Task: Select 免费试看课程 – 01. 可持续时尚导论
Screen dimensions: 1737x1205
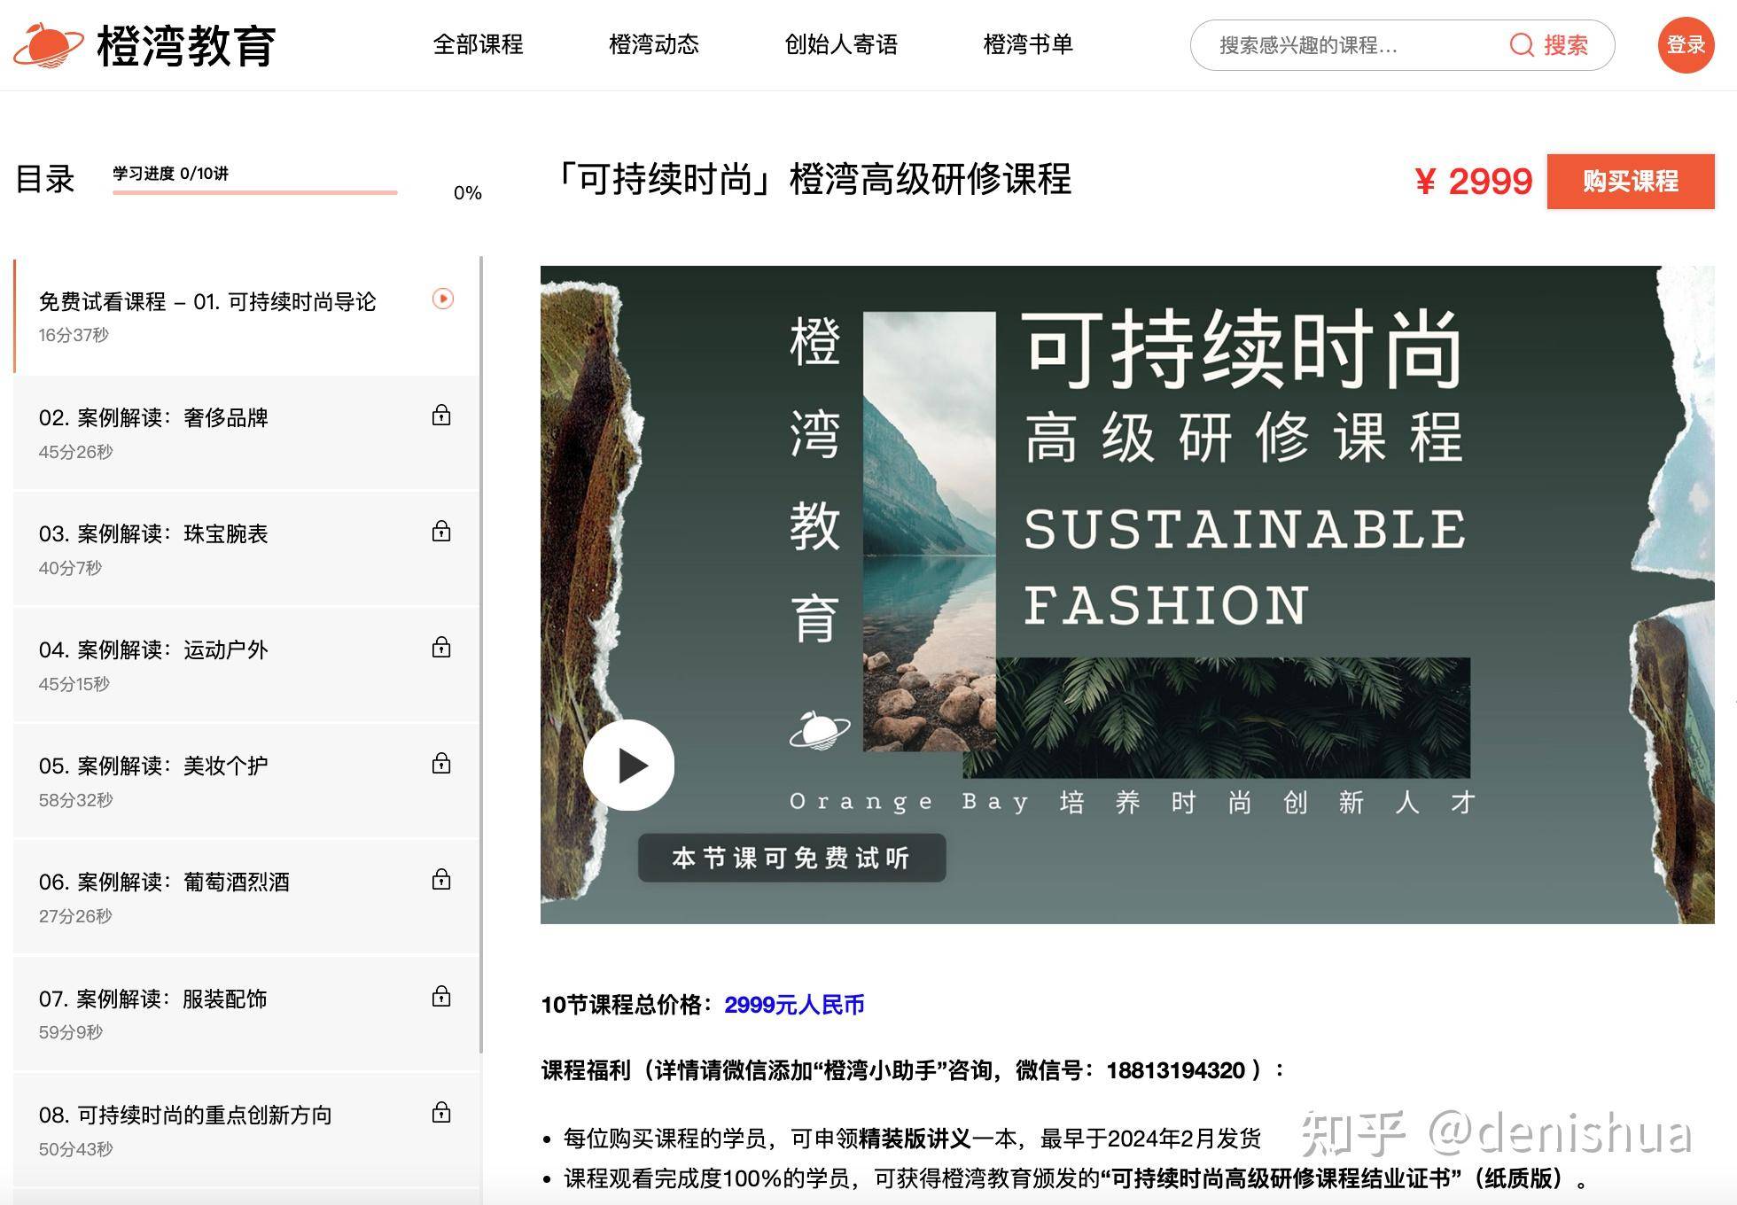Action: coord(246,316)
